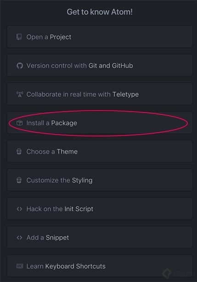
Task: Click the code brackets icon beside Hack on the Init Script
Action: [19, 209]
